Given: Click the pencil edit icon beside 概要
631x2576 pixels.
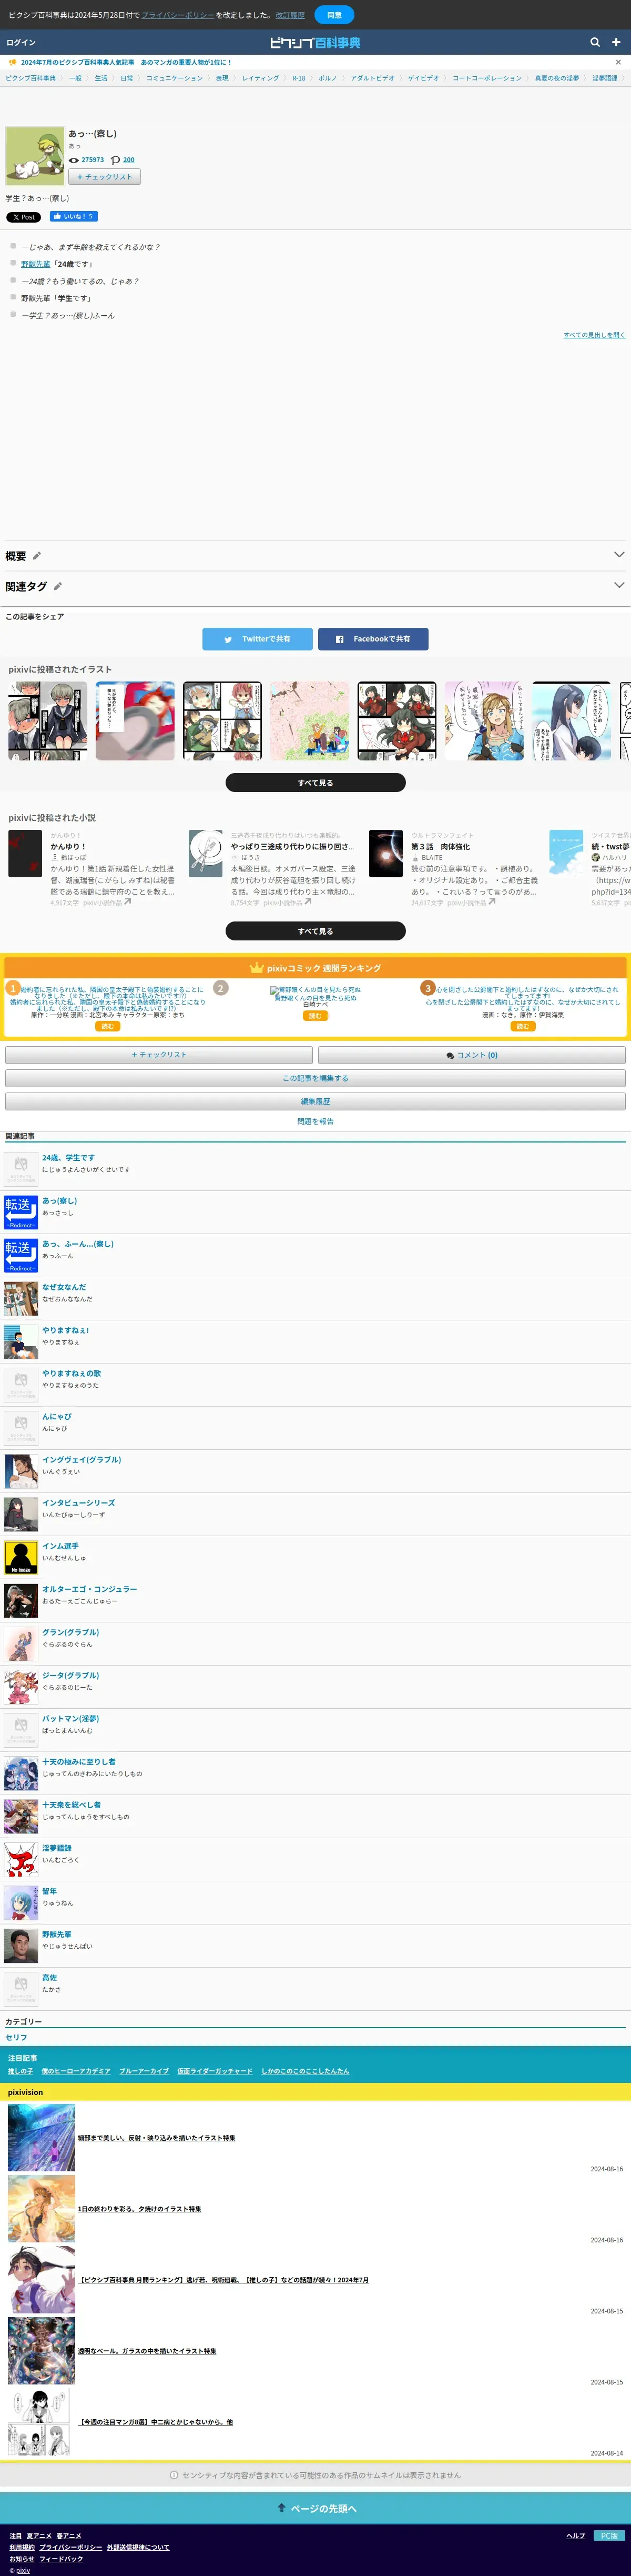Looking at the screenshot, I should (x=37, y=556).
